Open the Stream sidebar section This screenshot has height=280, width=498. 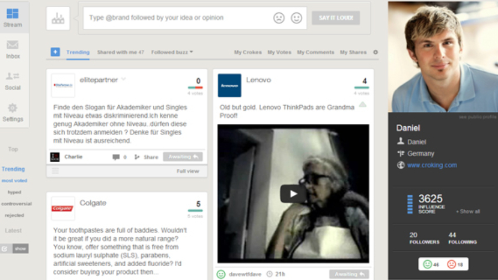pos(13,18)
